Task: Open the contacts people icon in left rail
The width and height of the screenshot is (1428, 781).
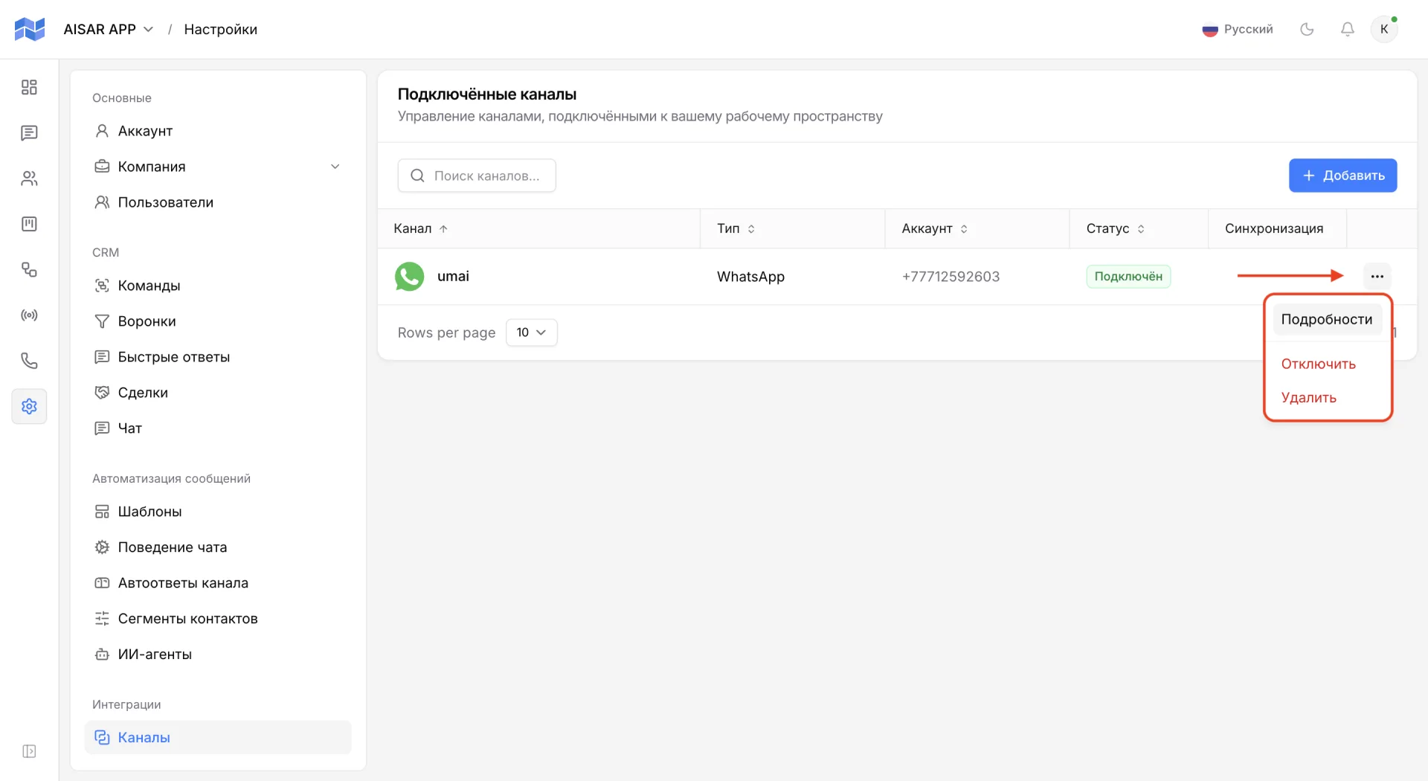Action: [29, 179]
